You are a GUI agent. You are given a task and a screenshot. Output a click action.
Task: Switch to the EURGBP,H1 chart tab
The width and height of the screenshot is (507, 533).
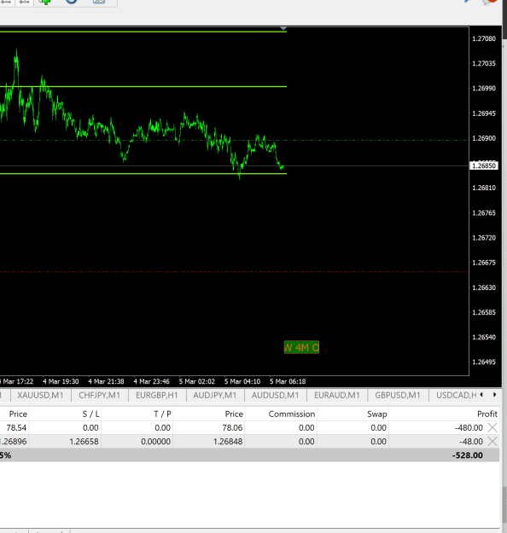click(x=157, y=395)
